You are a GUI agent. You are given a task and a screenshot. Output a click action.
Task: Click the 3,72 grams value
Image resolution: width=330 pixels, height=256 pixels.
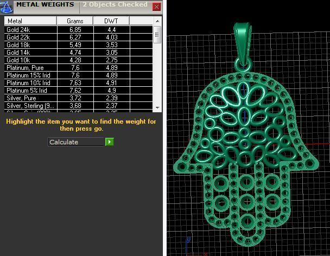click(x=75, y=98)
